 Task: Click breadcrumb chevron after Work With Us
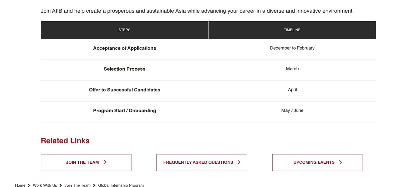[61, 185]
